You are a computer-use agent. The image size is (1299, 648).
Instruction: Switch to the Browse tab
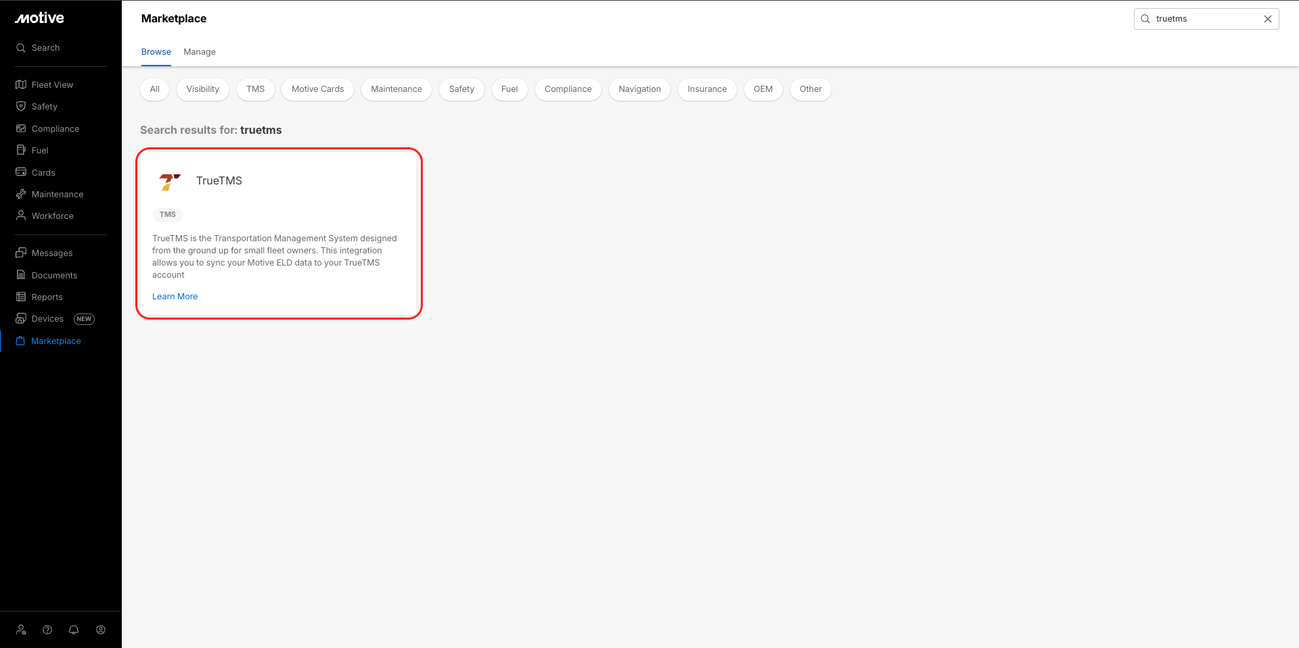[156, 52]
